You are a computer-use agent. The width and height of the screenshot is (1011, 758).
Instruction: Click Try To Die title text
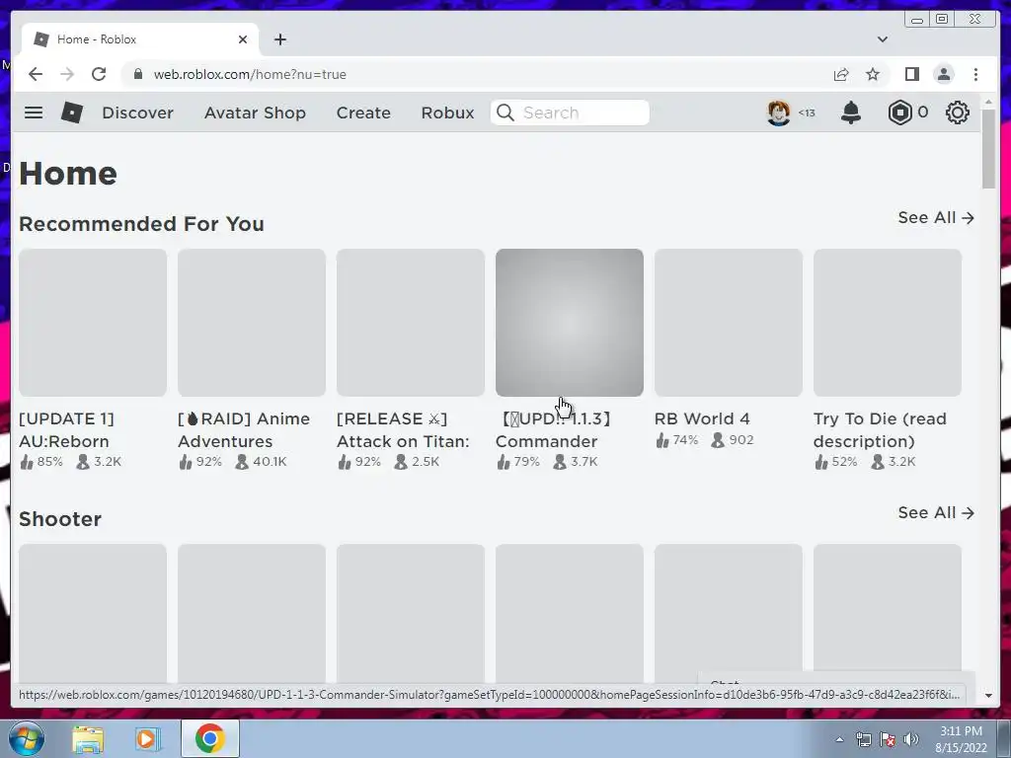click(880, 430)
